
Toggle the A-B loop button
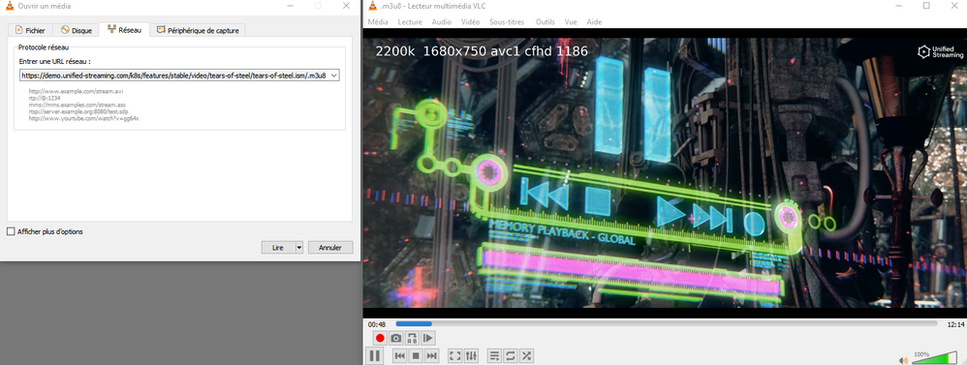click(412, 338)
